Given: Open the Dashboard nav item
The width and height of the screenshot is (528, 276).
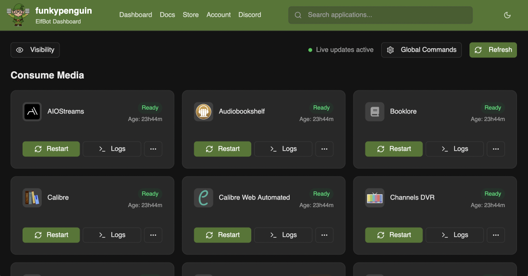Looking at the screenshot, I should [x=136, y=15].
